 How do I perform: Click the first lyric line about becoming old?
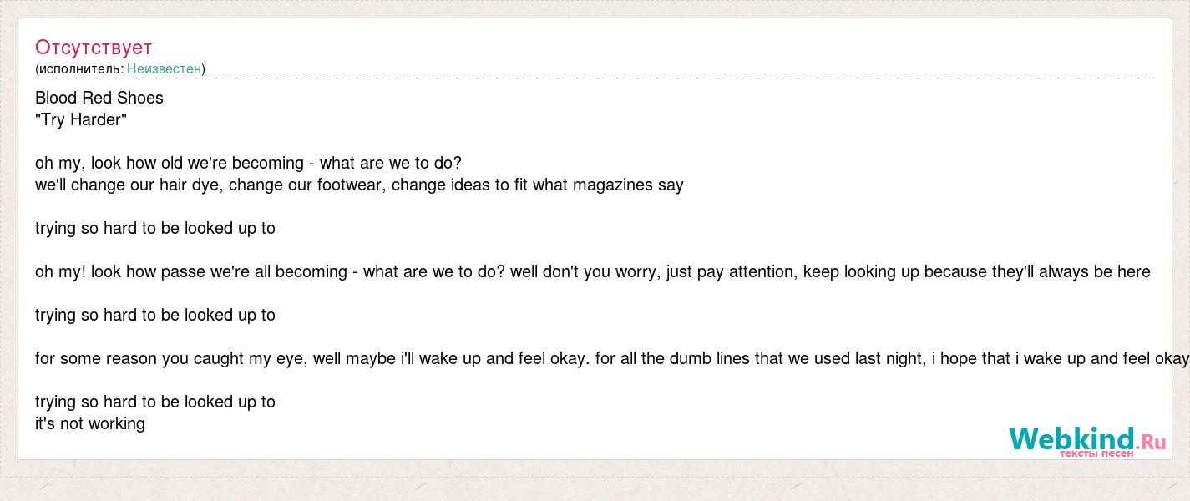(248, 163)
